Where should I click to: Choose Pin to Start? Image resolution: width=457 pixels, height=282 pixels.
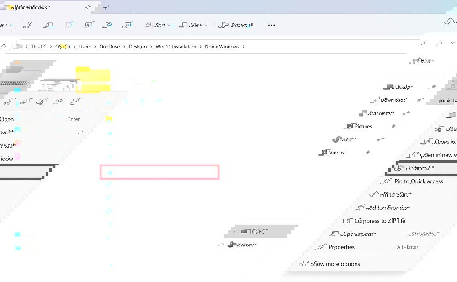tap(390, 195)
